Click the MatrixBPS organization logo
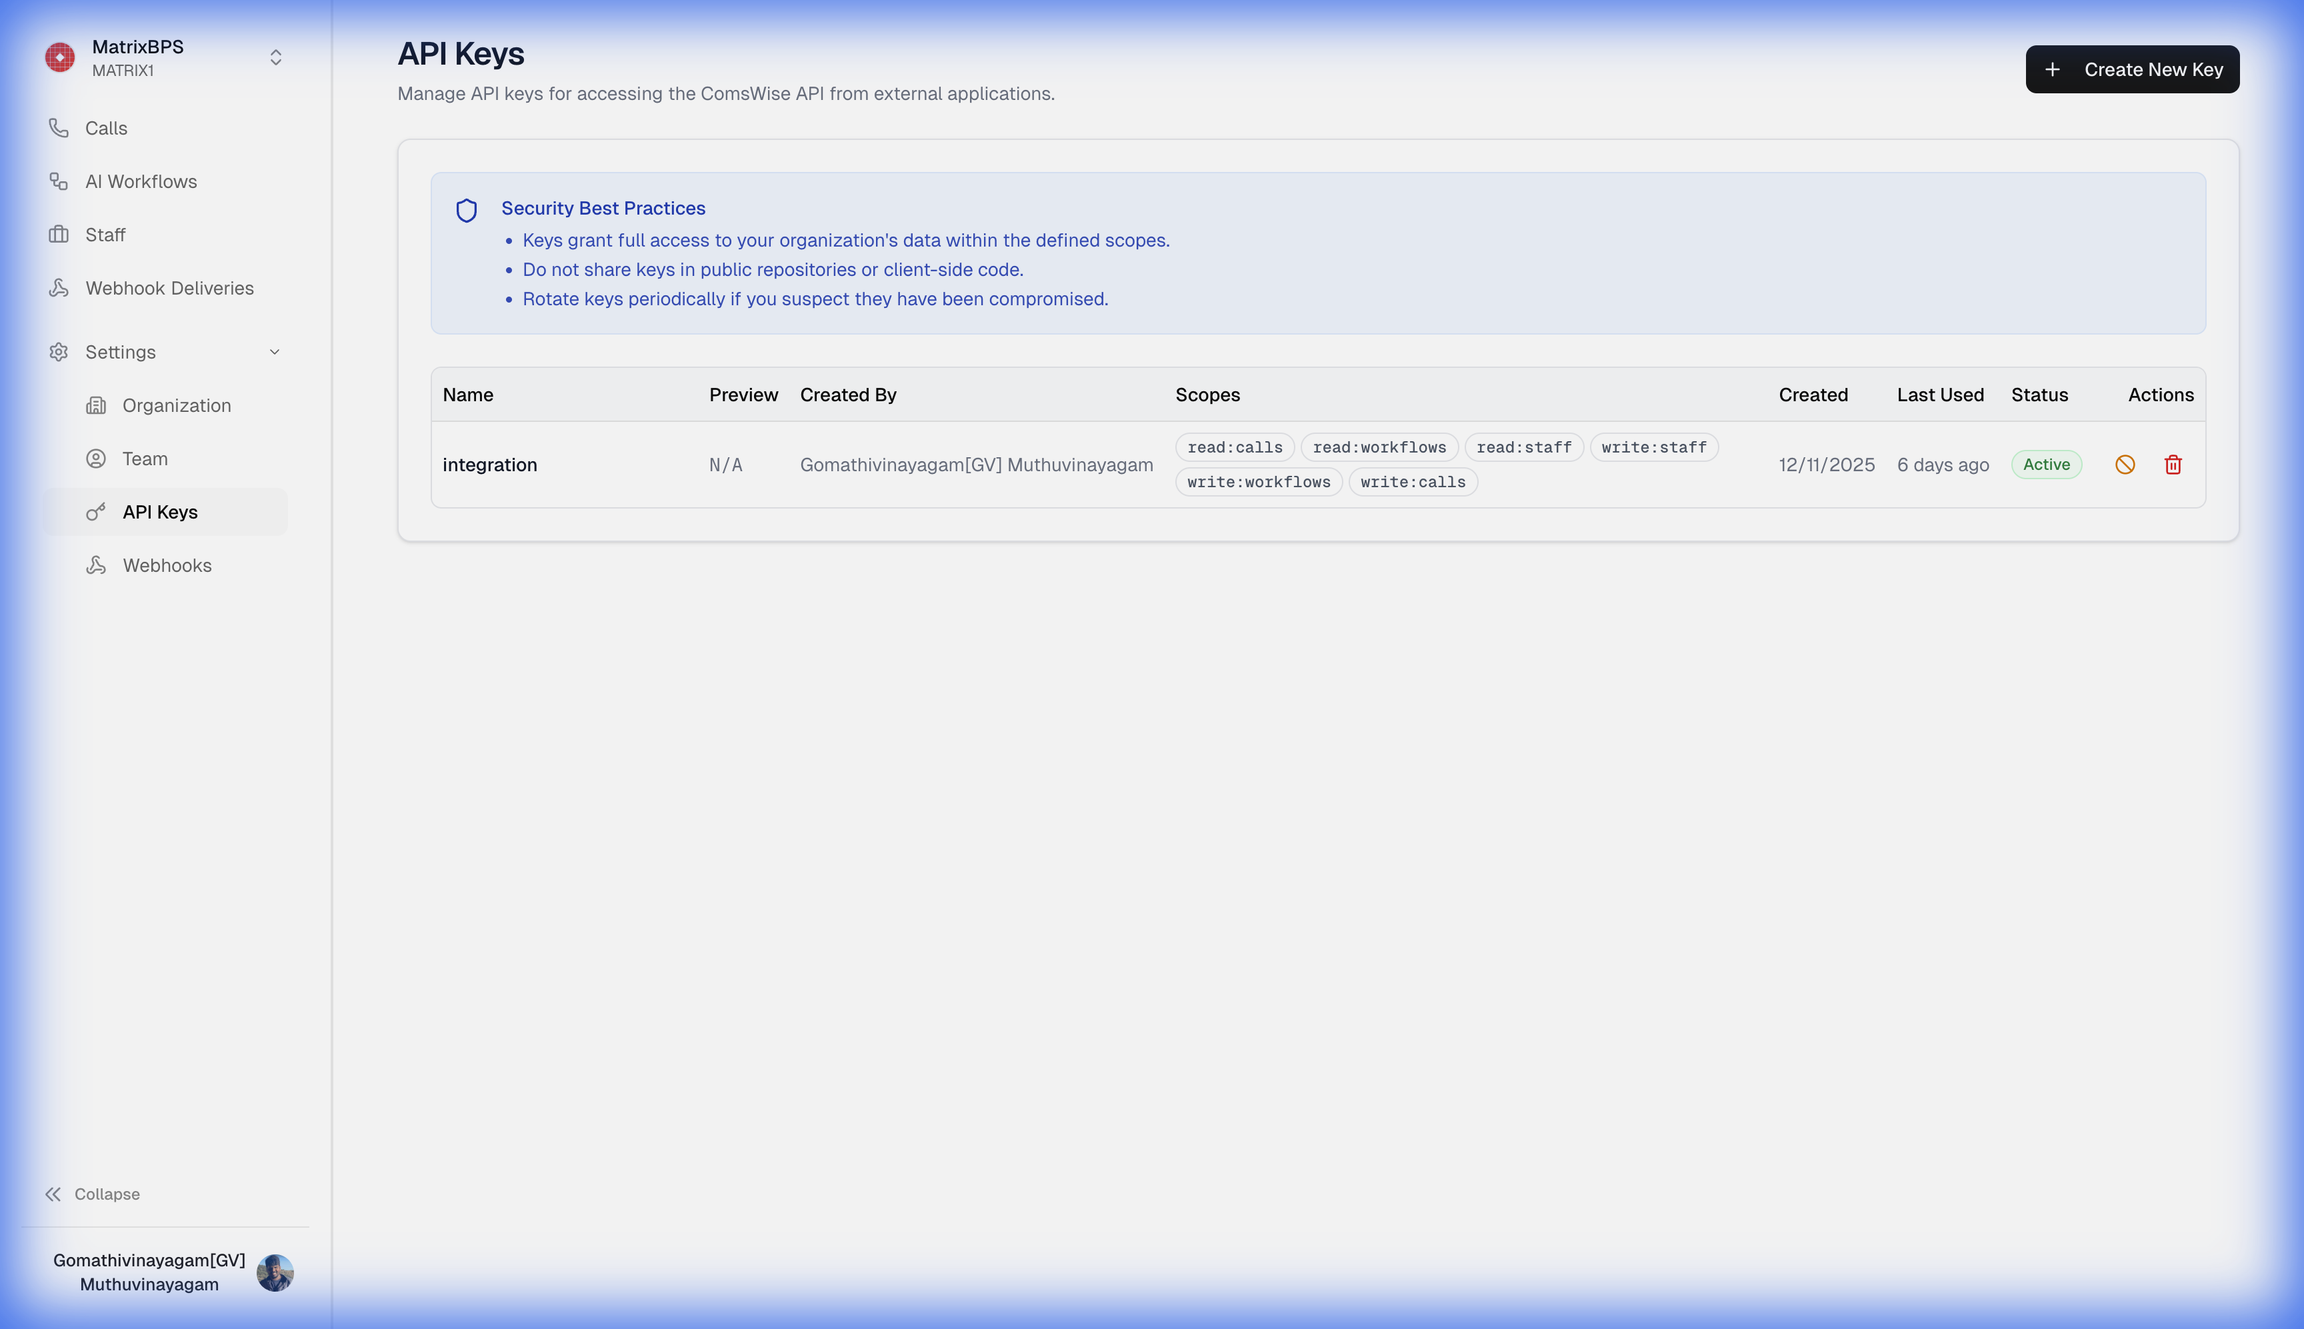The width and height of the screenshot is (2304, 1329). [59, 57]
